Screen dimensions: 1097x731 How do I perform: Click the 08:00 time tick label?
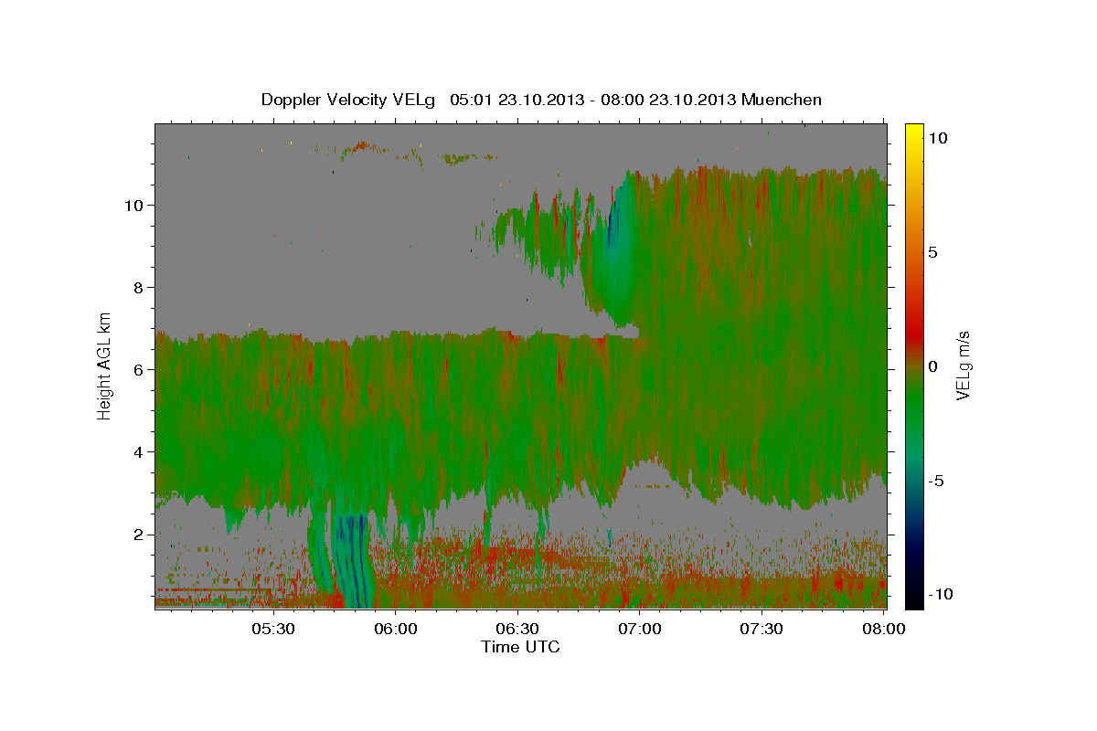click(883, 629)
